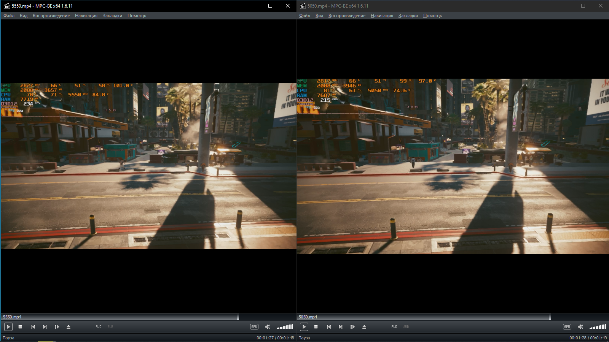
Task: Open Файл menu in 5050.mp4 window
Action: tap(304, 16)
